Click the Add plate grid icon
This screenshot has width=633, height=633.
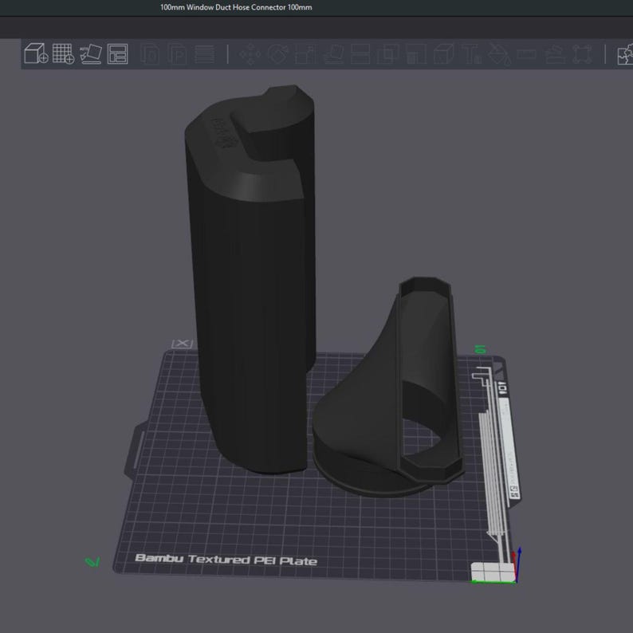pyautogui.click(x=64, y=53)
